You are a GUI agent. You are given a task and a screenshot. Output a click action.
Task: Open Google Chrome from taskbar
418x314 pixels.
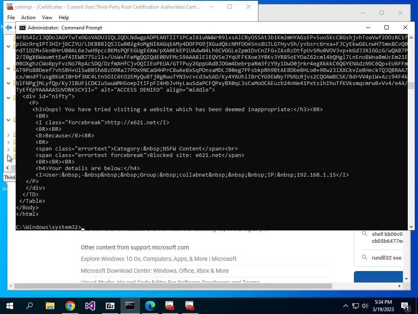tap(70, 306)
